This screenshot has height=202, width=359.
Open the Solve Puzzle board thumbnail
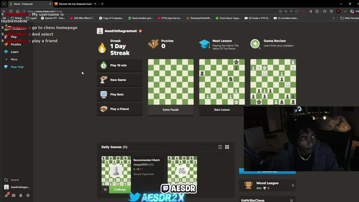coord(171,82)
